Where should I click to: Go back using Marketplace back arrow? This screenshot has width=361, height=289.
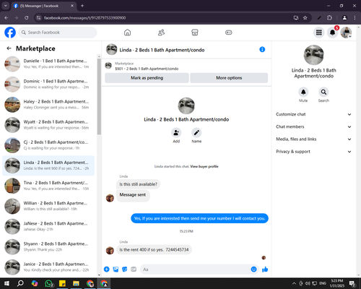9,48
